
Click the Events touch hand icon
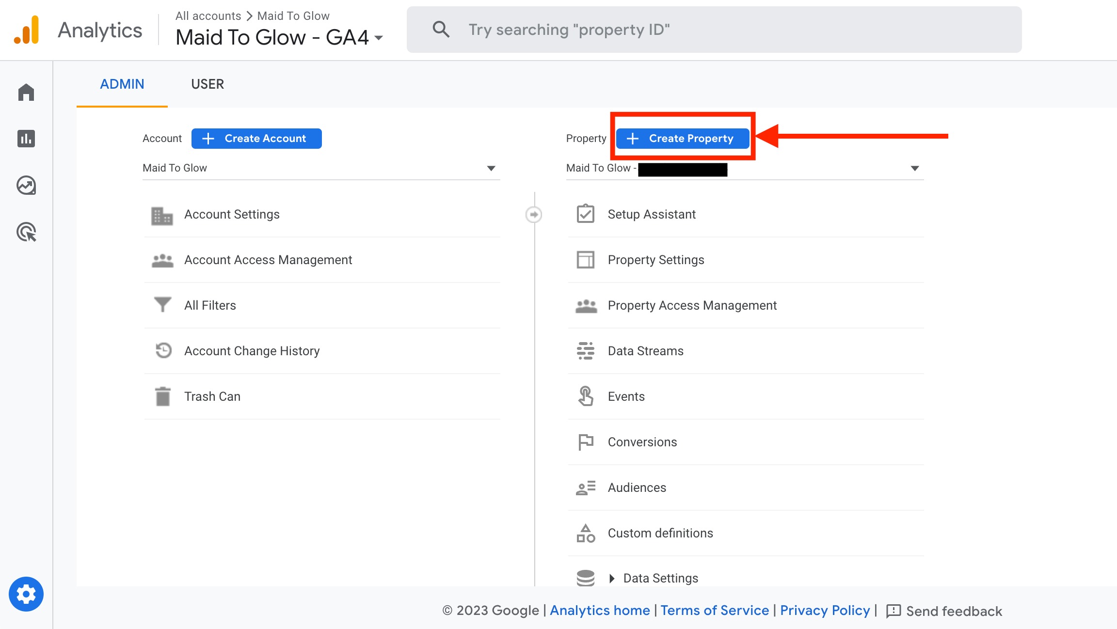(x=586, y=396)
